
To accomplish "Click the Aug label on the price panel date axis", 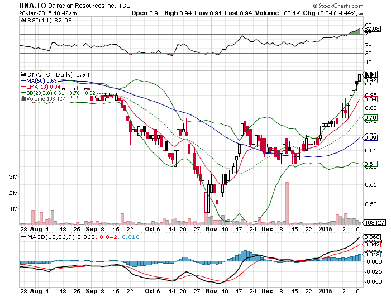I will tap(36, 229).
